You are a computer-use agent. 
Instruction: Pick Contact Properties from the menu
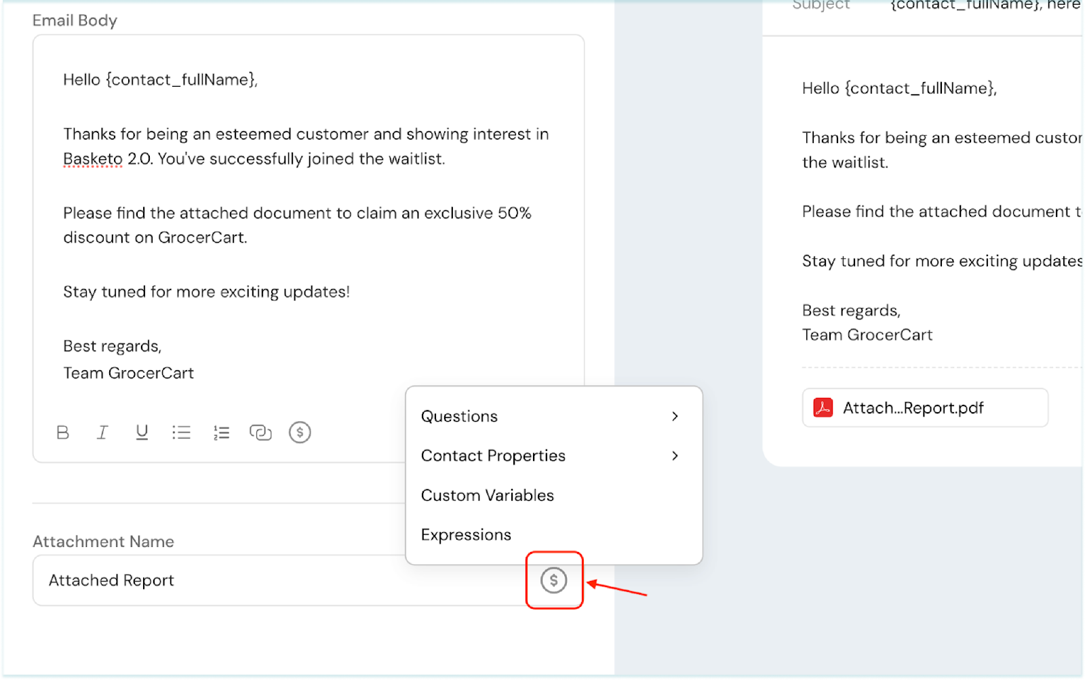493,456
